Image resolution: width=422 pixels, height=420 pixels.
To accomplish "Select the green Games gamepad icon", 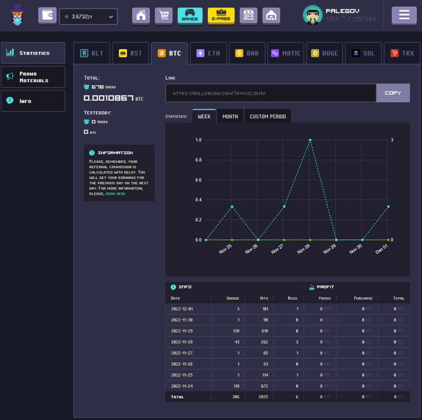I will pyautogui.click(x=190, y=16).
